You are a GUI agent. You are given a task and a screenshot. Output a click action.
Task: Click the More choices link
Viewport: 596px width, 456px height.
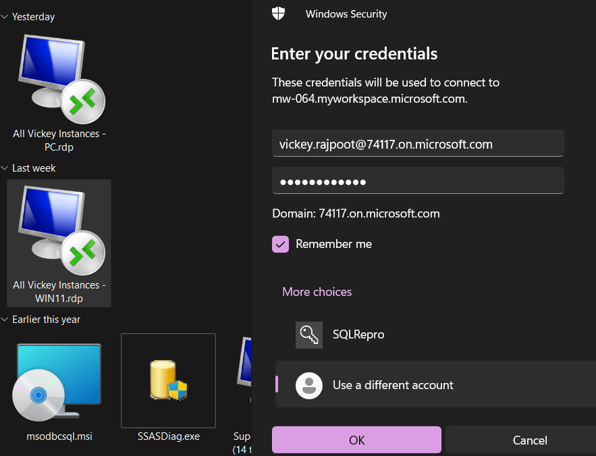(x=317, y=292)
